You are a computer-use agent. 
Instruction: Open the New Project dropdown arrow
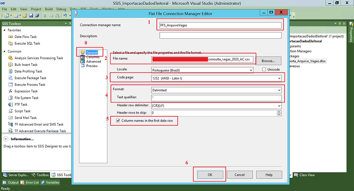click(x=11, y=16)
